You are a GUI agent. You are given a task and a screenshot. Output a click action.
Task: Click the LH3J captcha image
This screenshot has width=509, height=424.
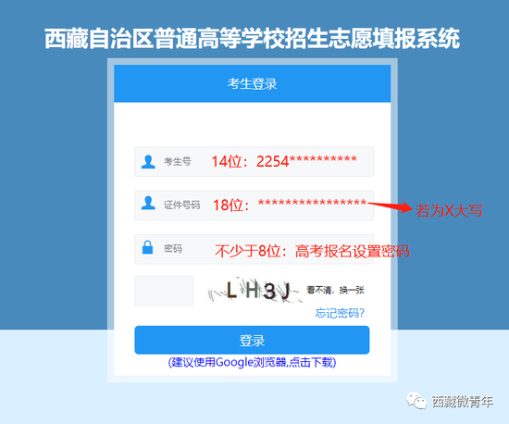tap(254, 291)
